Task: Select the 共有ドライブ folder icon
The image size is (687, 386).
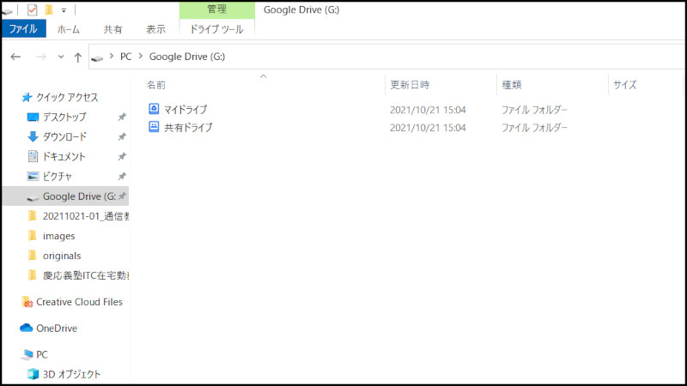Action: tap(154, 127)
